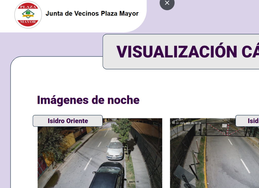Click the black car in Isidro Oriente image

pos(107,175)
